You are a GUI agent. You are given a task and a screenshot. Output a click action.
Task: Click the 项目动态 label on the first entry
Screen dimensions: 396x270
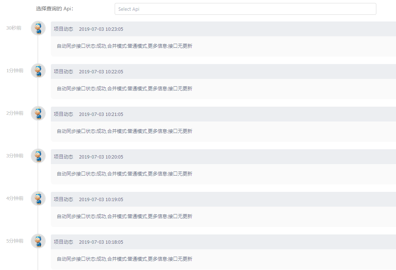point(63,29)
